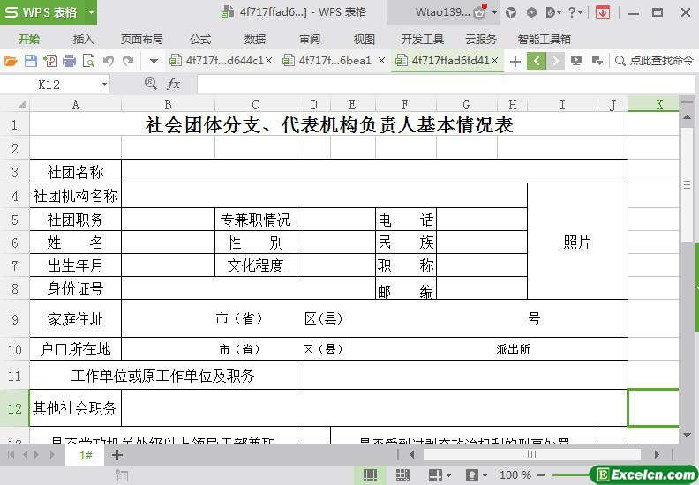Redo the last action
This screenshot has height=485, width=699.
pyautogui.click(x=128, y=61)
